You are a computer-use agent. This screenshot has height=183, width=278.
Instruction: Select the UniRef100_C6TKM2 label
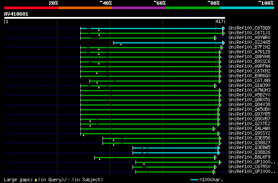coord(249,71)
